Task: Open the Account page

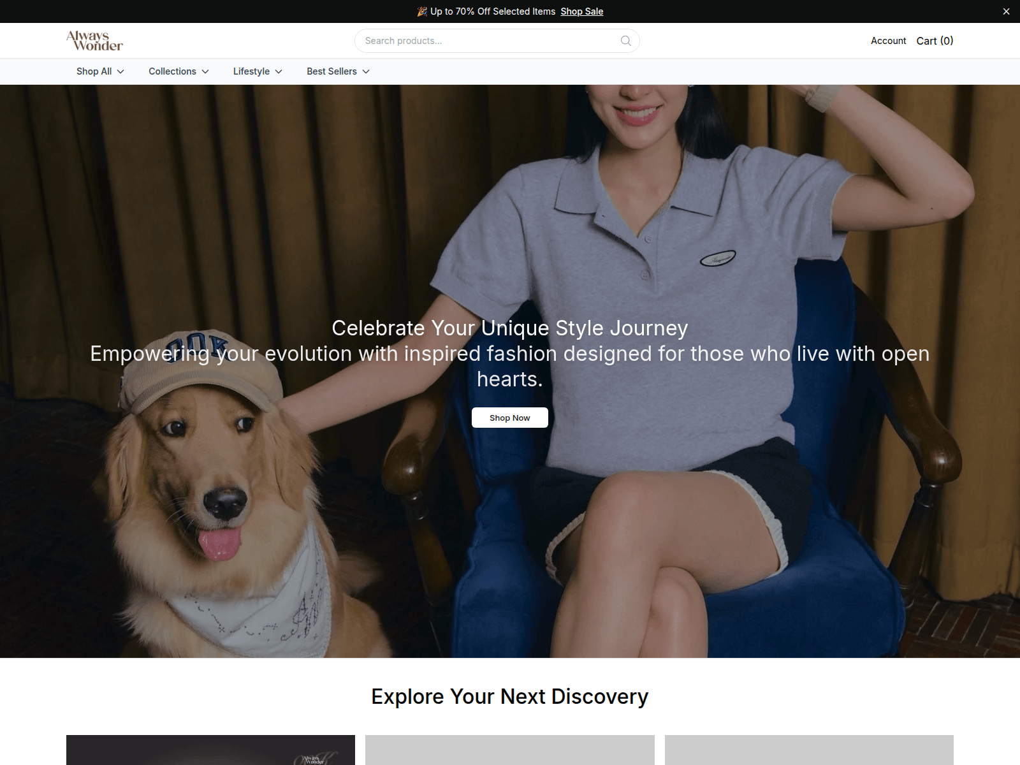Action: (x=888, y=41)
